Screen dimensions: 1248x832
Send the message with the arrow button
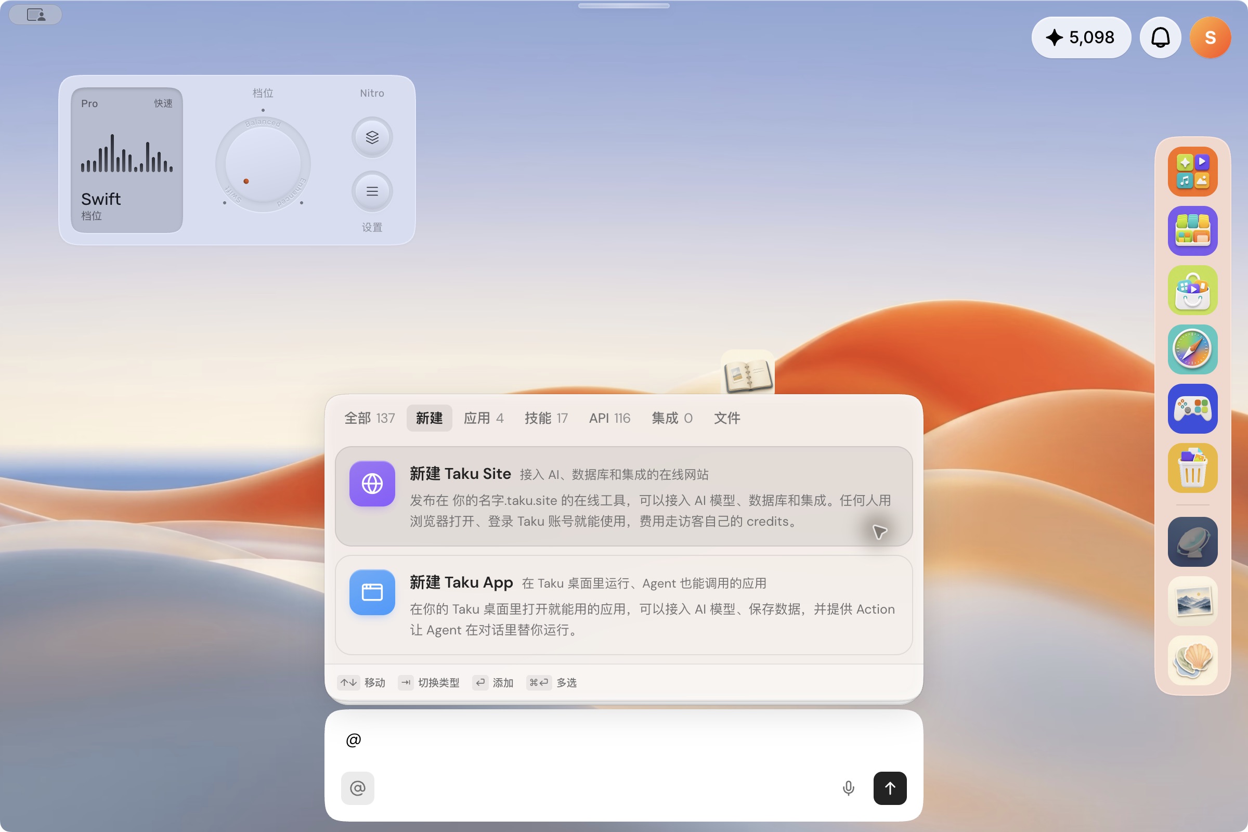pos(890,788)
